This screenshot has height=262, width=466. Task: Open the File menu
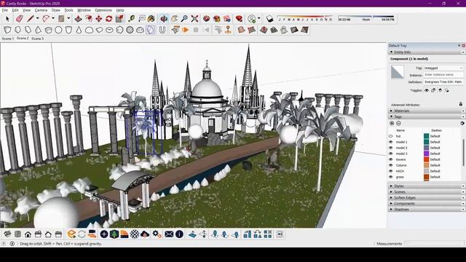(5, 10)
